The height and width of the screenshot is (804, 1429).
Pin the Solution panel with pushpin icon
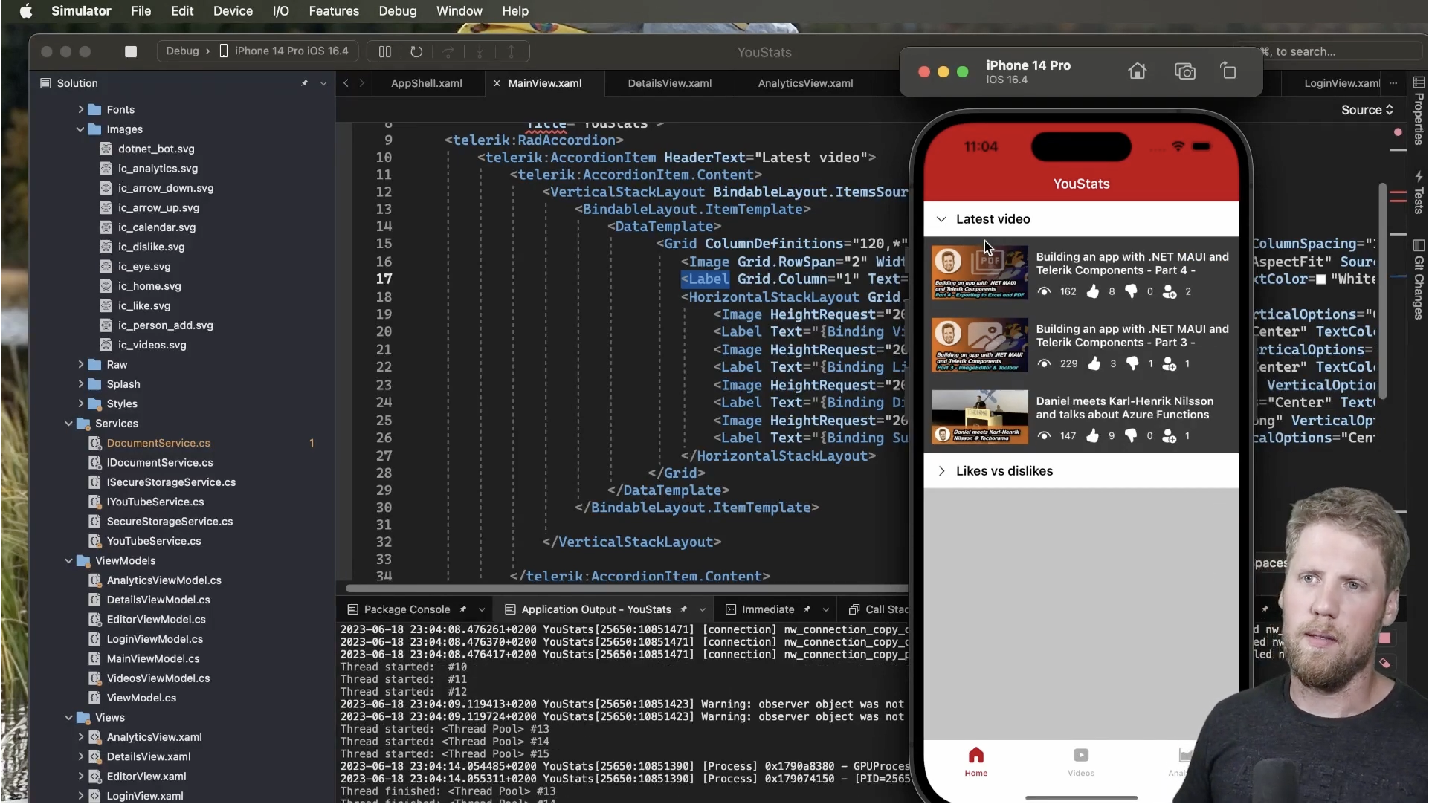304,83
